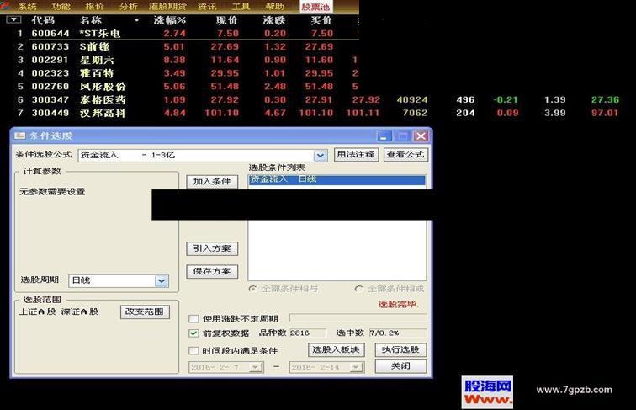Expand the 条件选股公式 dropdown
Viewport: 636px width, 410px height.
pyautogui.click(x=321, y=155)
